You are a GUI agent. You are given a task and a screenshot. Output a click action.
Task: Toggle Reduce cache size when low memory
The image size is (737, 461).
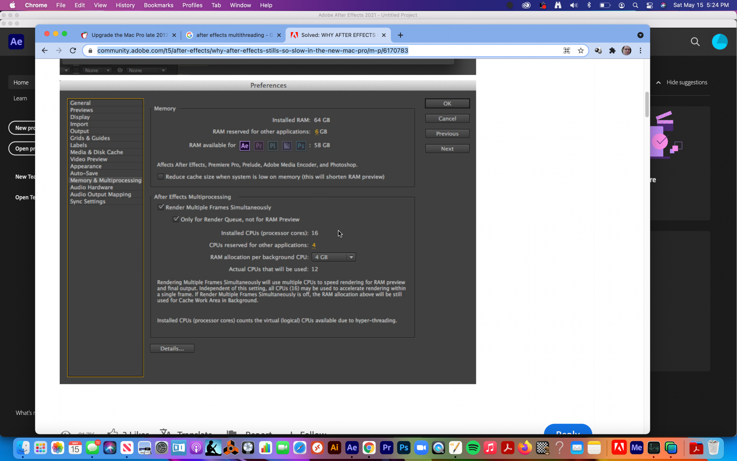(161, 177)
